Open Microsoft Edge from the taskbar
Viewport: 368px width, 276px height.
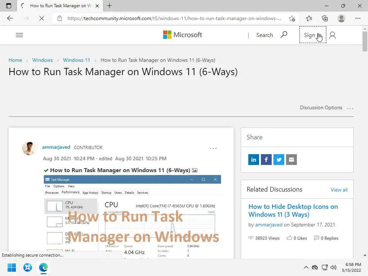pyautogui.click(x=43, y=267)
